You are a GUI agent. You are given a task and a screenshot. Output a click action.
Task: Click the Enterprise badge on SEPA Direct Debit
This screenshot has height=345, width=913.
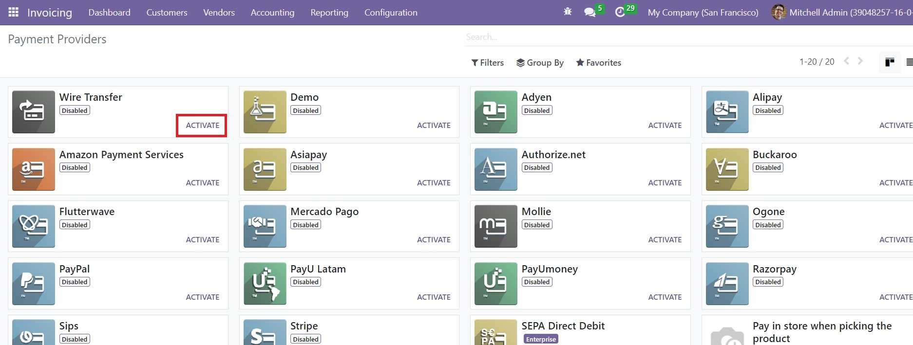[x=541, y=339]
